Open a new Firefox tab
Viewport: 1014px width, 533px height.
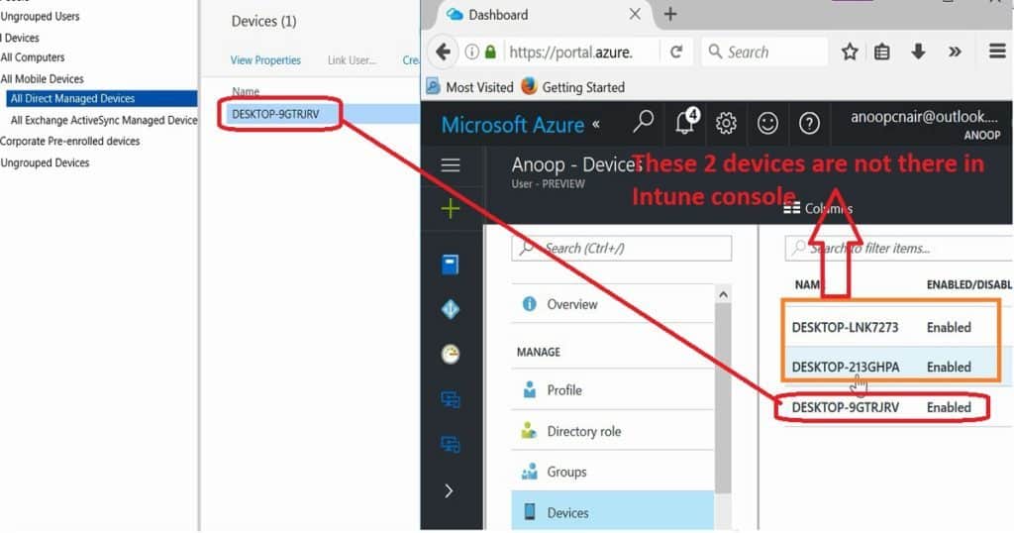[x=670, y=14]
